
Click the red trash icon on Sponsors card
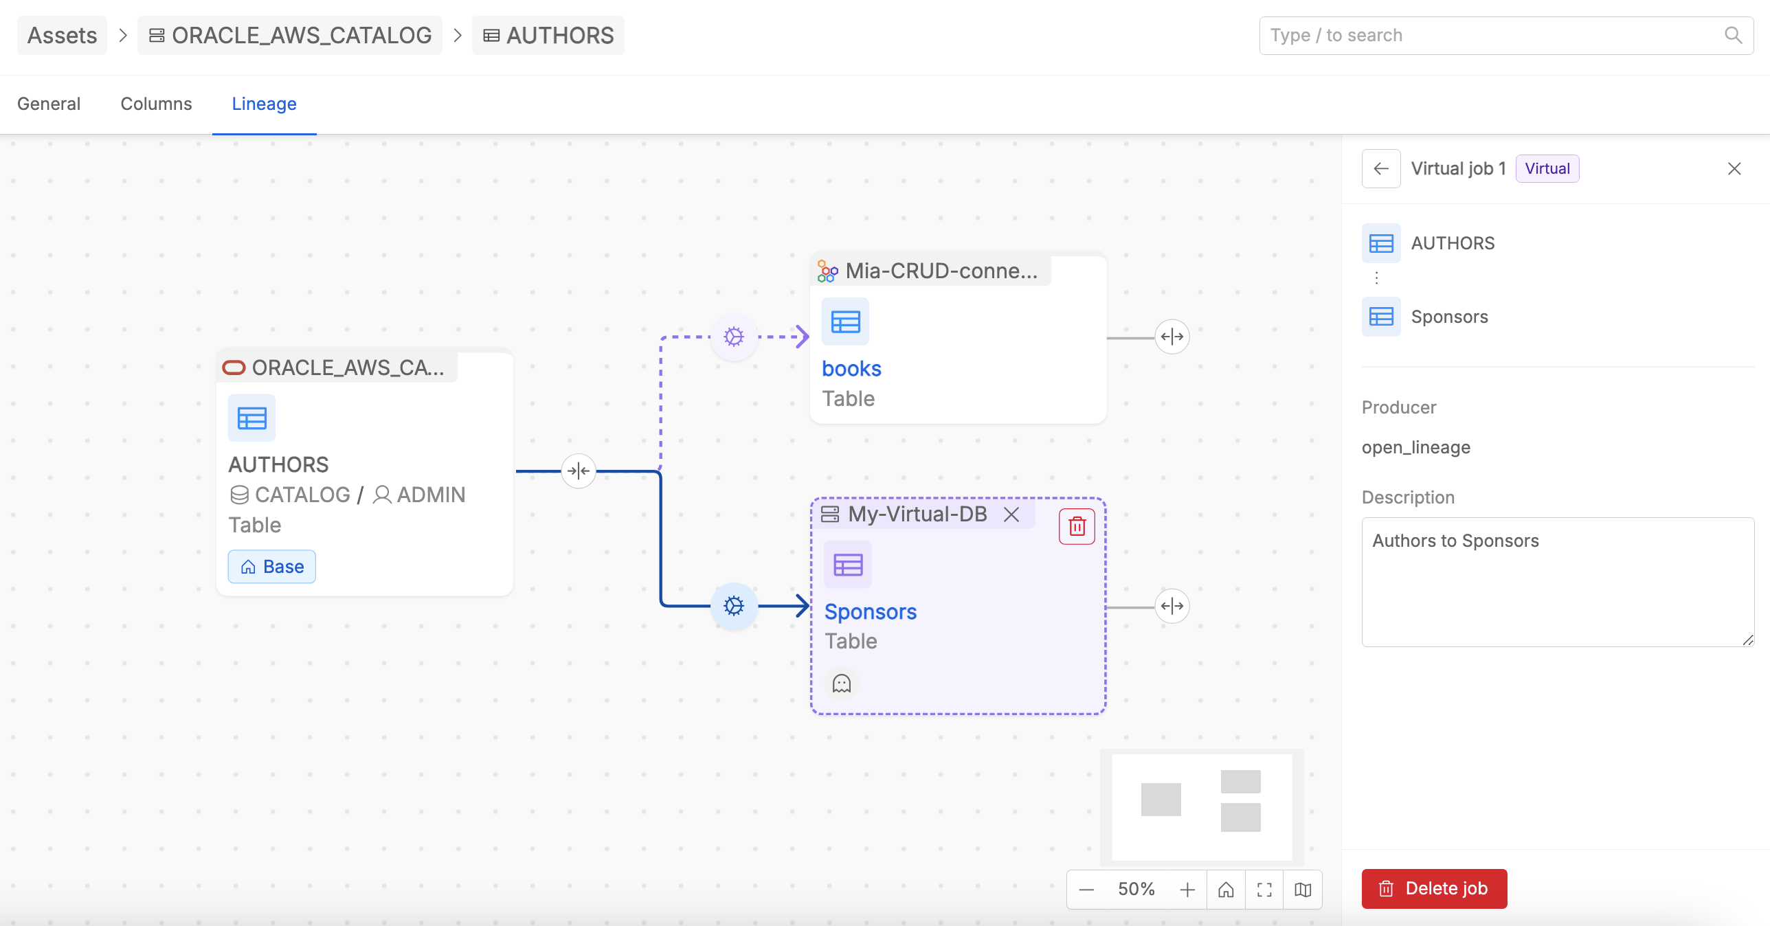pyautogui.click(x=1077, y=526)
